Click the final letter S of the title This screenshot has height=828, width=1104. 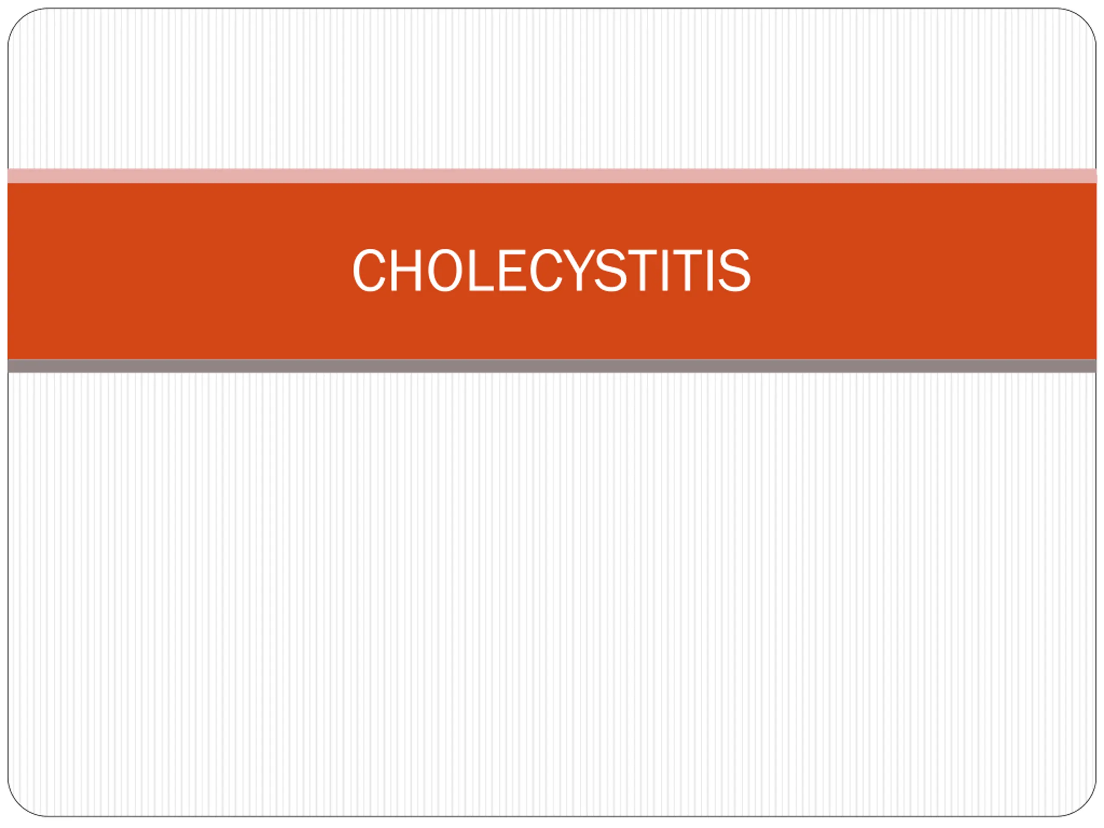pyautogui.click(x=734, y=270)
